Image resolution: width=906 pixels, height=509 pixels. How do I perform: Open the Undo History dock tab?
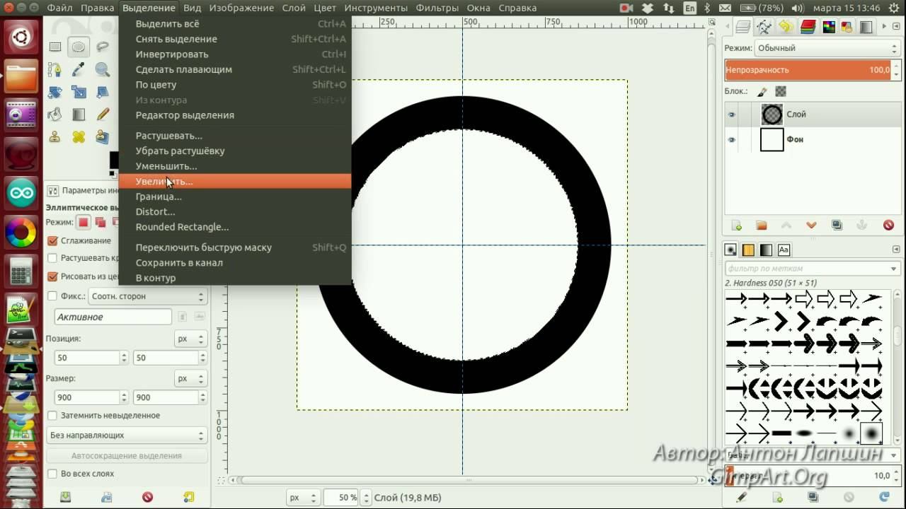[785, 27]
